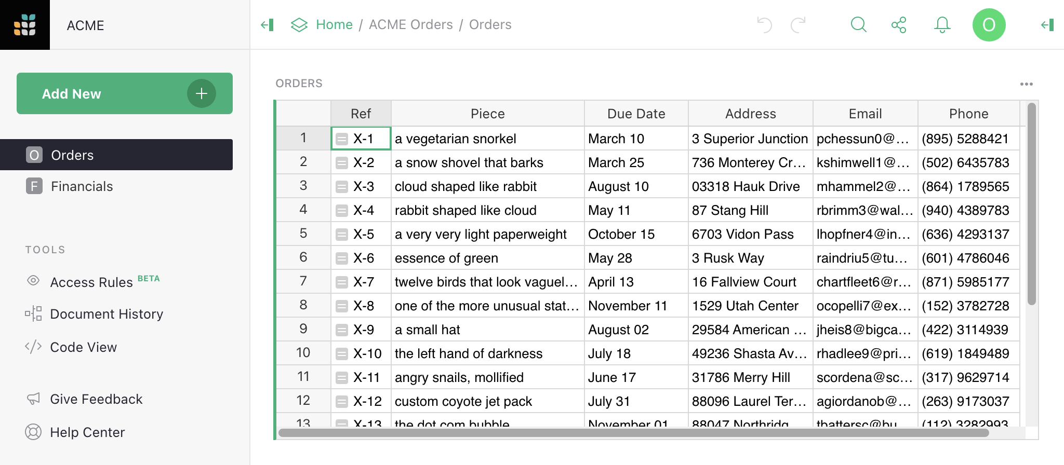Click the plus on Add New
1064x465 pixels.
pyautogui.click(x=202, y=93)
